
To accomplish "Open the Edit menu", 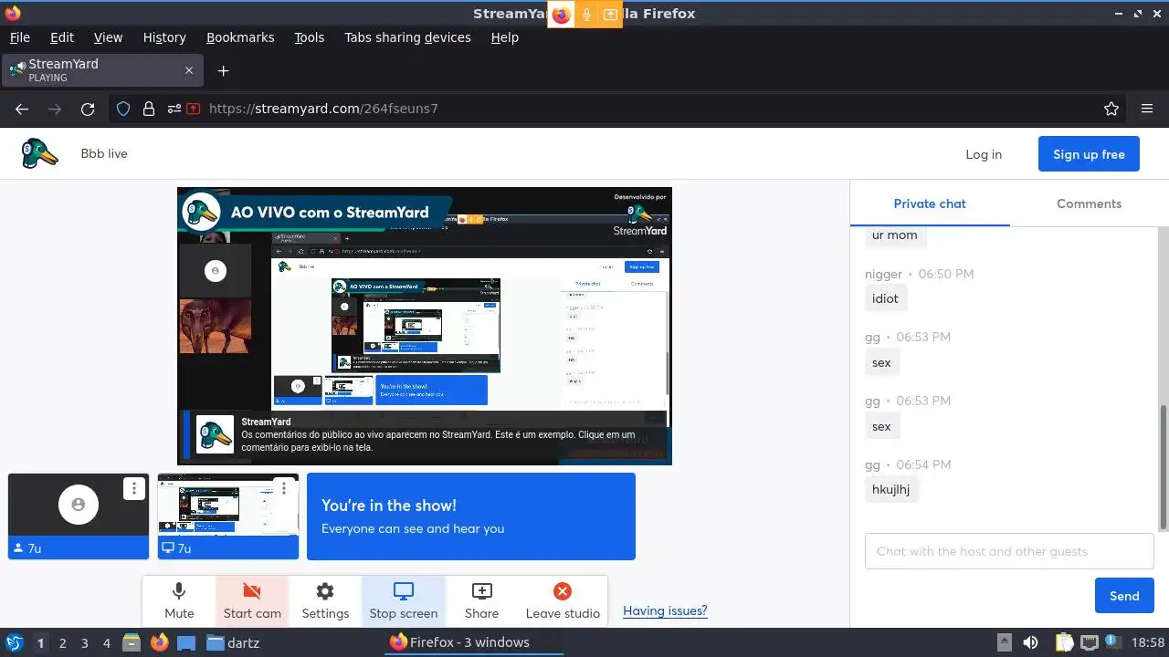I will tap(62, 37).
